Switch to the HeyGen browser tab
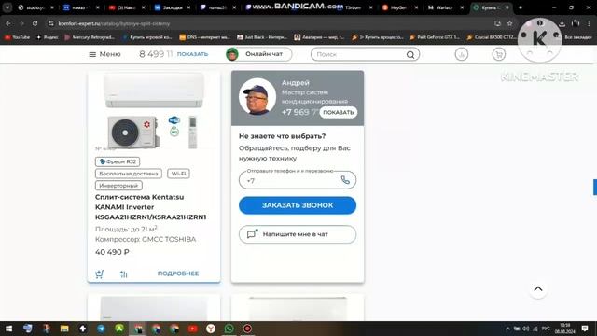The height and width of the screenshot is (336, 597). pyautogui.click(x=399, y=7)
